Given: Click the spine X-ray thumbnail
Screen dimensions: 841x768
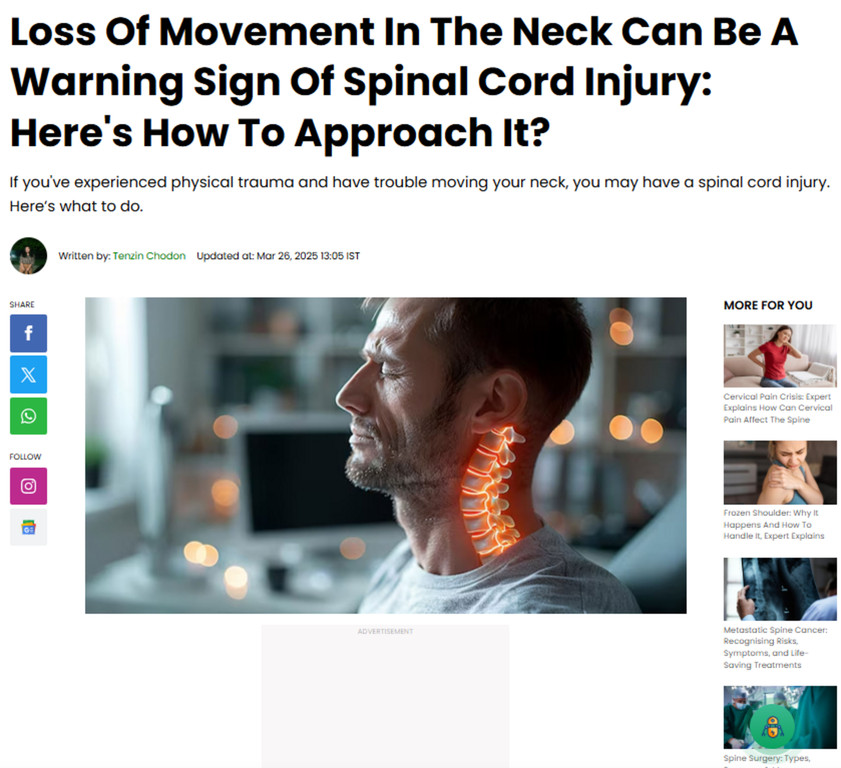Looking at the screenshot, I should (780, 589).
